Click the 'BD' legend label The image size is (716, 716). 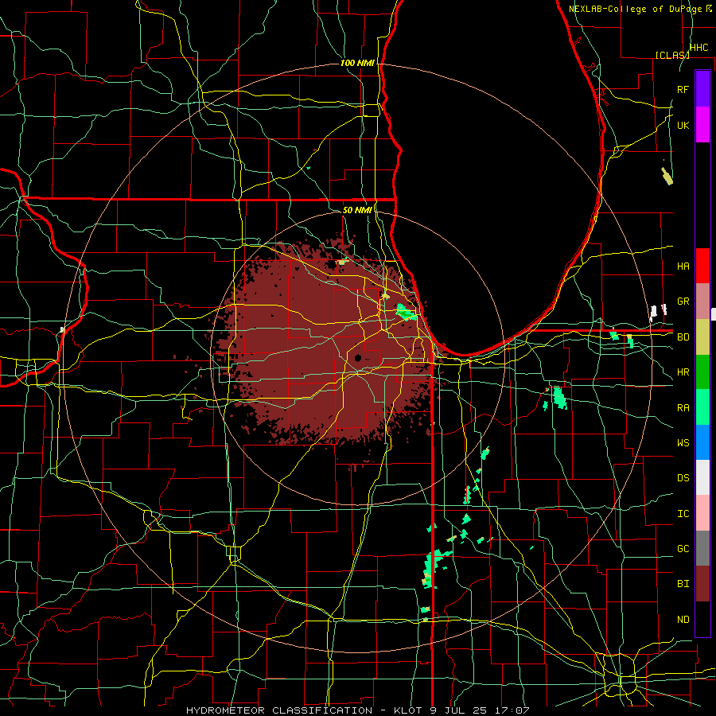pyautogui.click(x=683, y=337)
